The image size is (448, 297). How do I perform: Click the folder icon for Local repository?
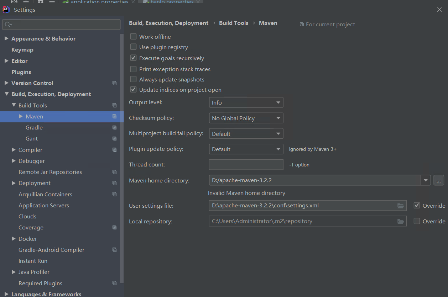point(401,221)
